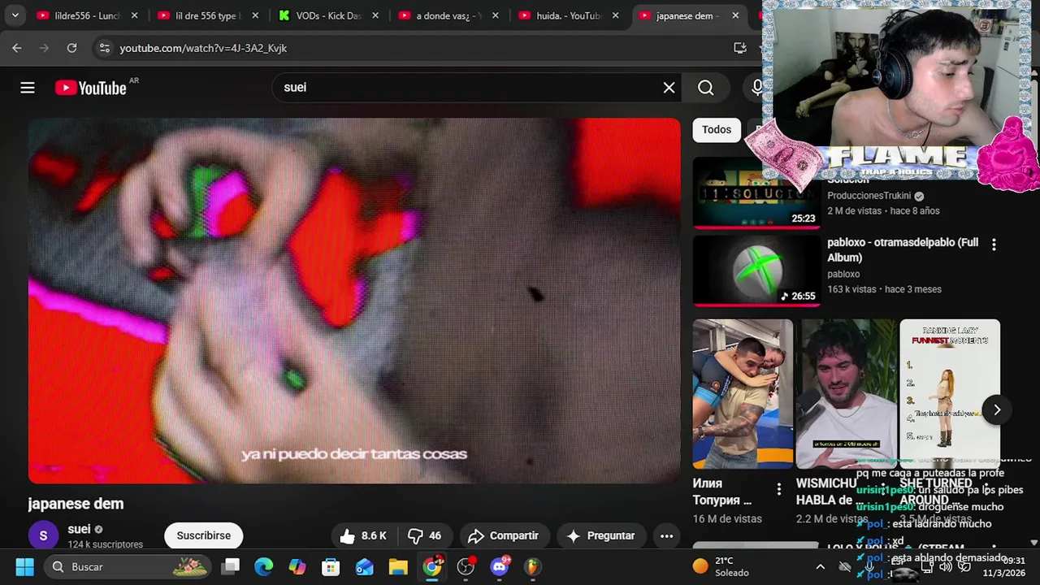Open the suei channel avatar
The height and width of the screenshot is (585, 1040).
(43, 535)
